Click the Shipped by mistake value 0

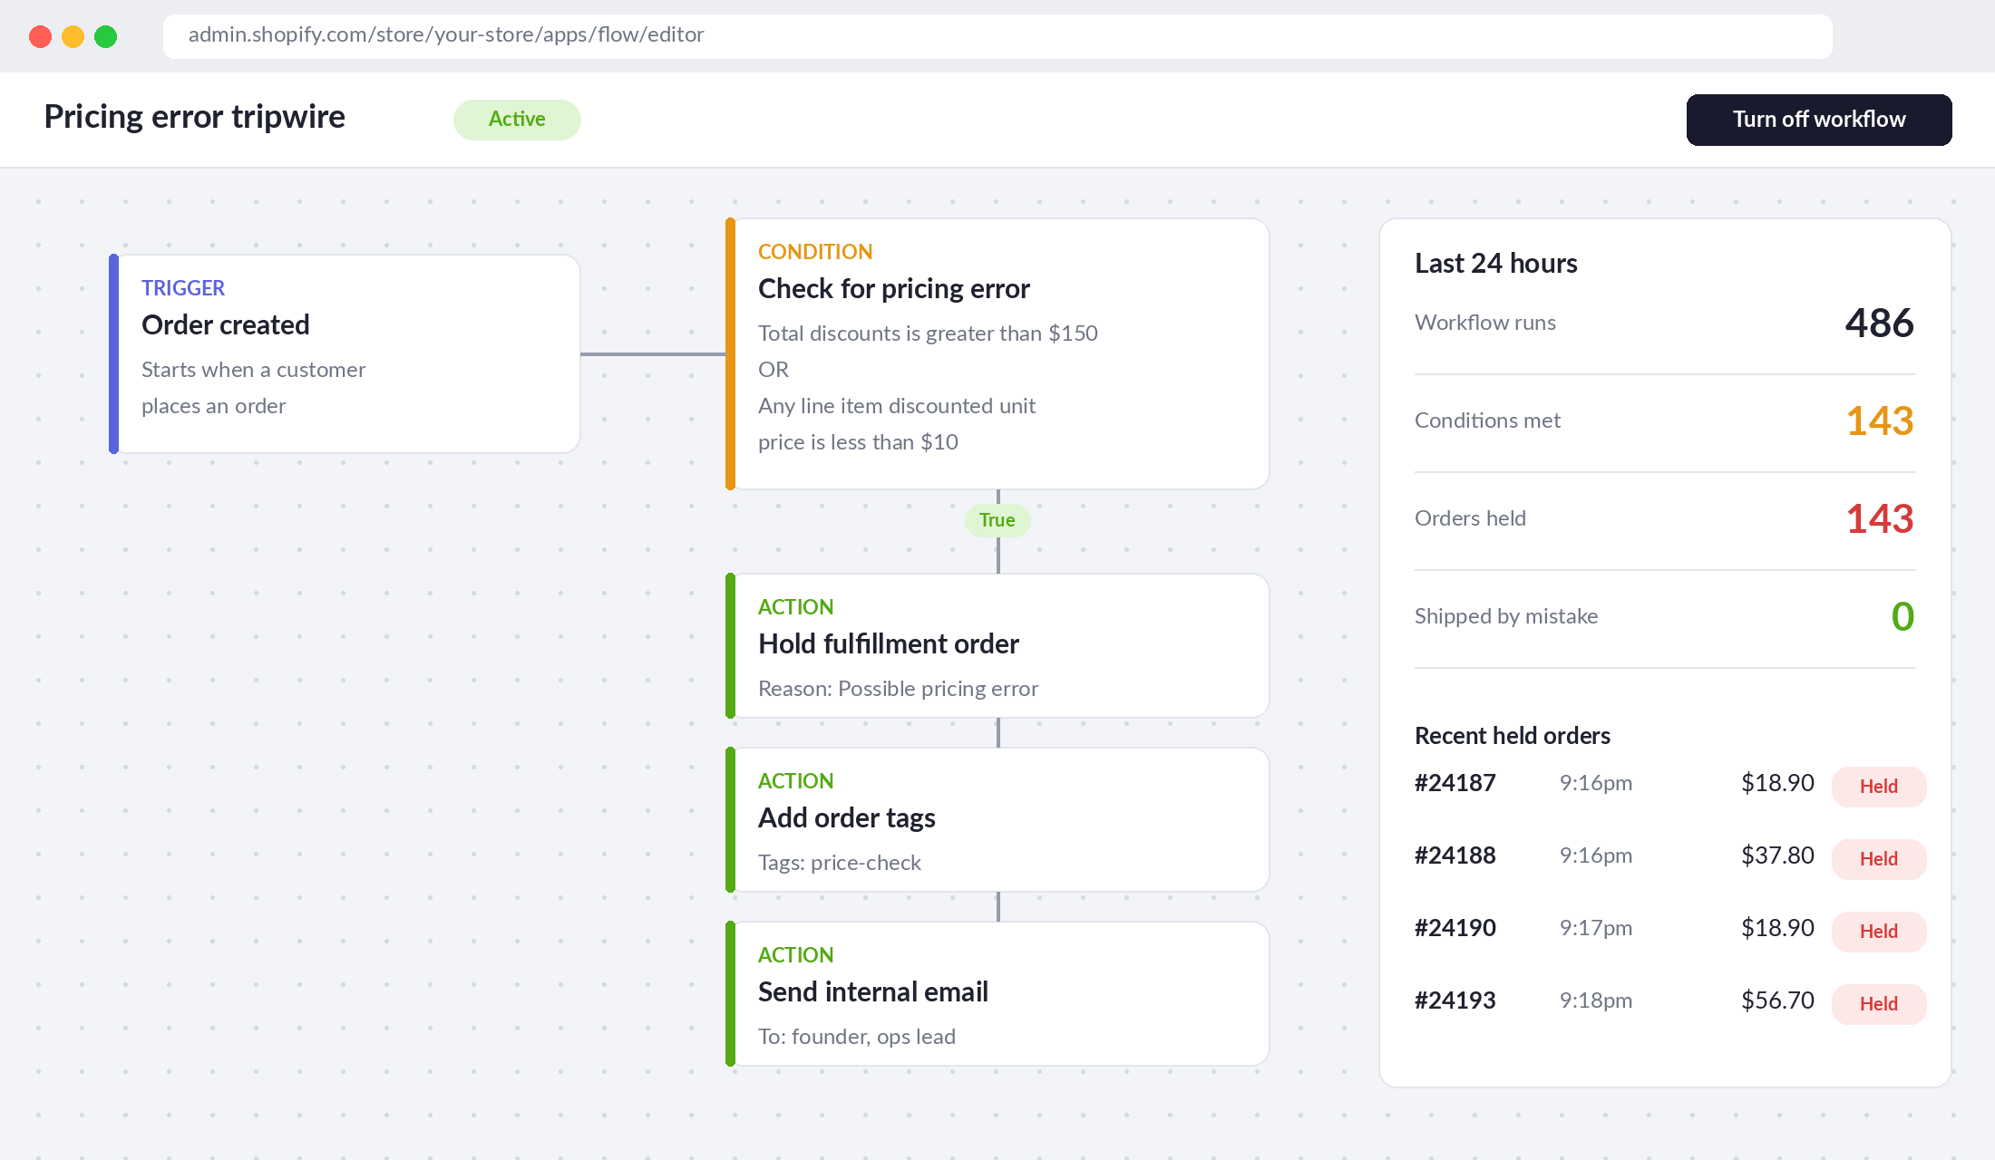pos(1903,617)
